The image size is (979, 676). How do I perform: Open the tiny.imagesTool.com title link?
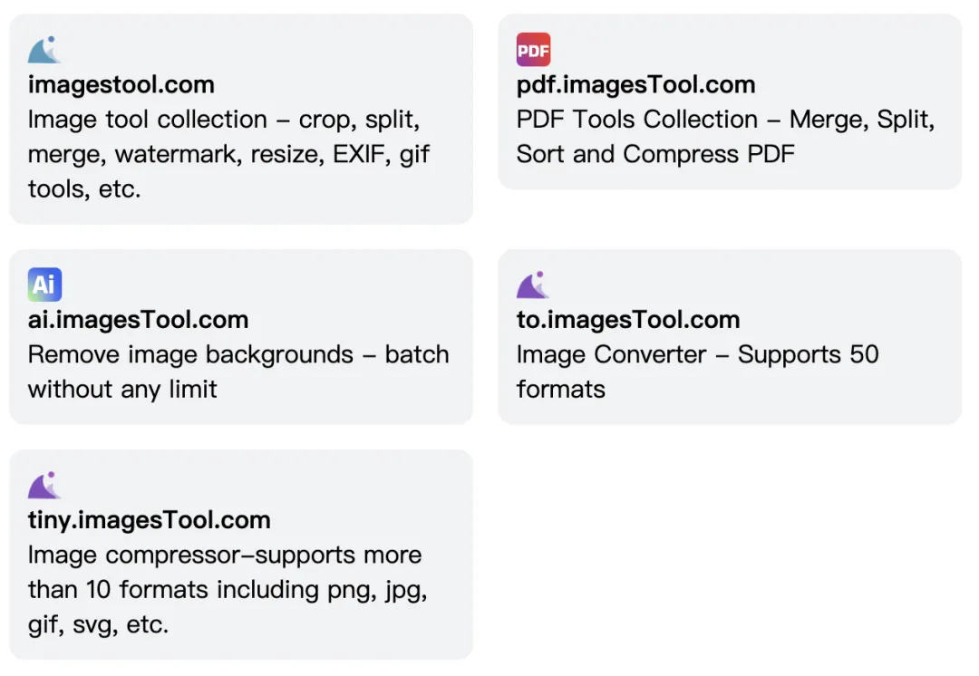coord(150,520)
